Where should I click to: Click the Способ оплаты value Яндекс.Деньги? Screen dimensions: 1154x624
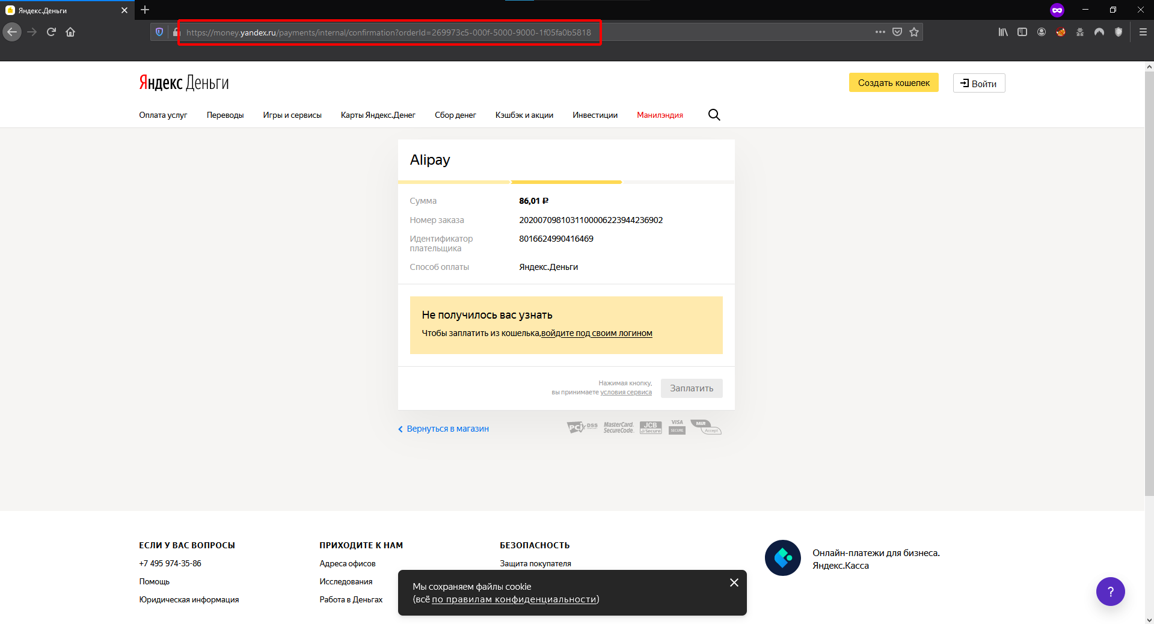tap(548, 267)
